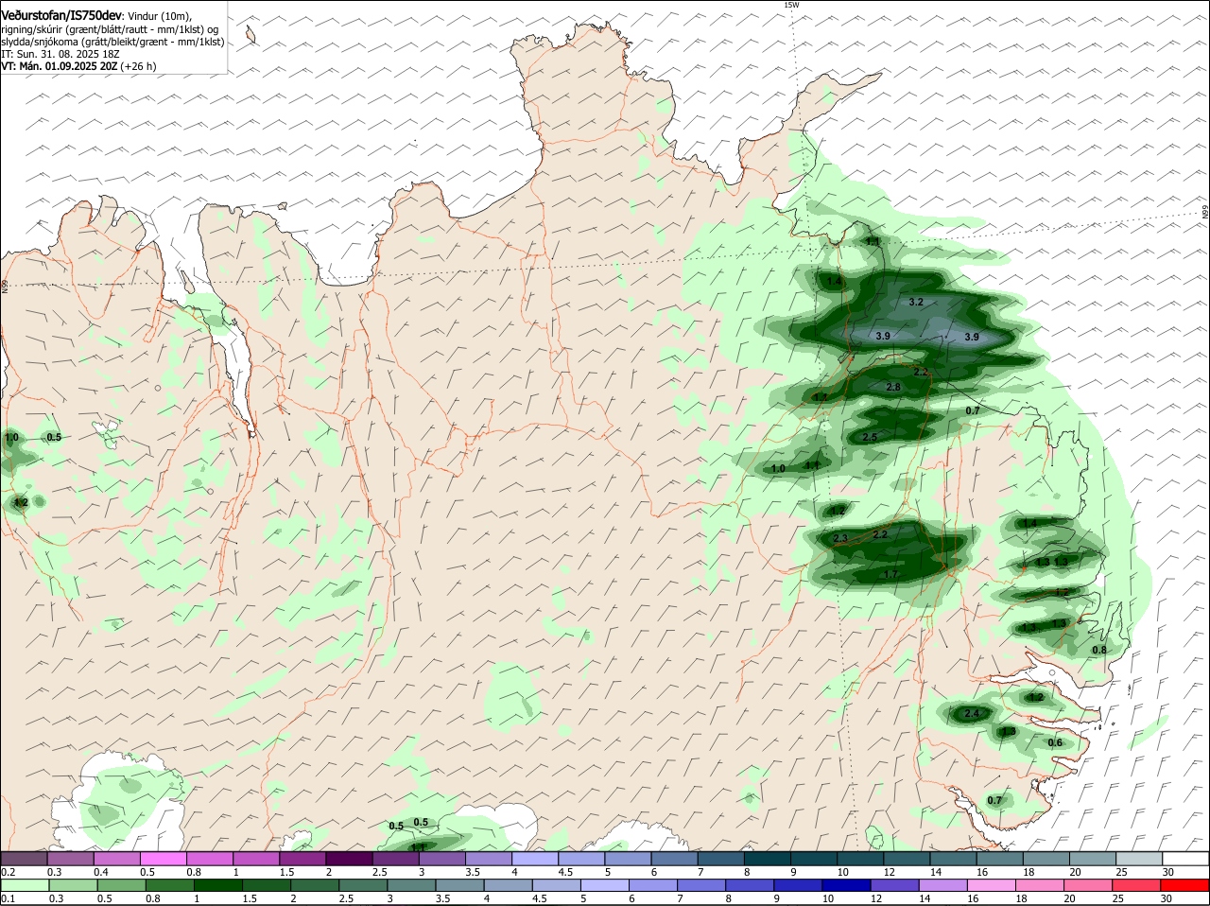Pick the bright pink 0.5 swatch in upper legend row
The image size is (1210, 906).
point(163,859)
